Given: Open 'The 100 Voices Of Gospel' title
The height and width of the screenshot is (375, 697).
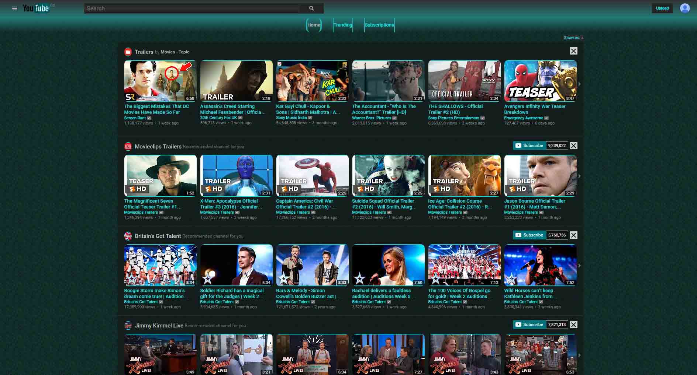Looking at the screenshot, I should [460, 293].
